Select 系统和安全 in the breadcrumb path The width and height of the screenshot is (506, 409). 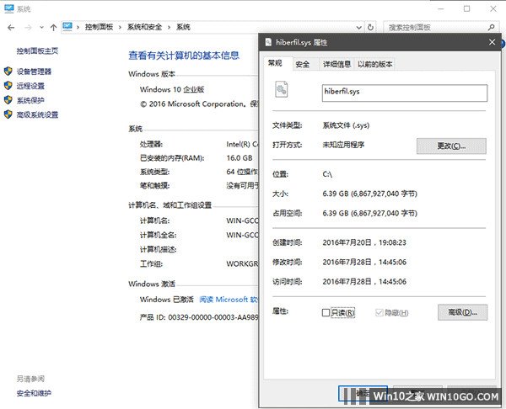(144, 27)
